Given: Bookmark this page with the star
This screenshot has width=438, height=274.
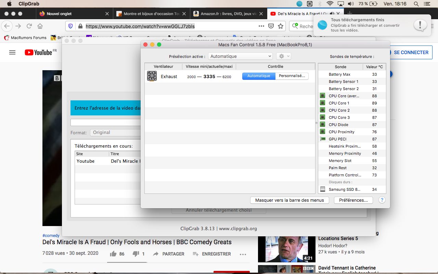Looking at the screenshot, I should [x=281, y=26].
